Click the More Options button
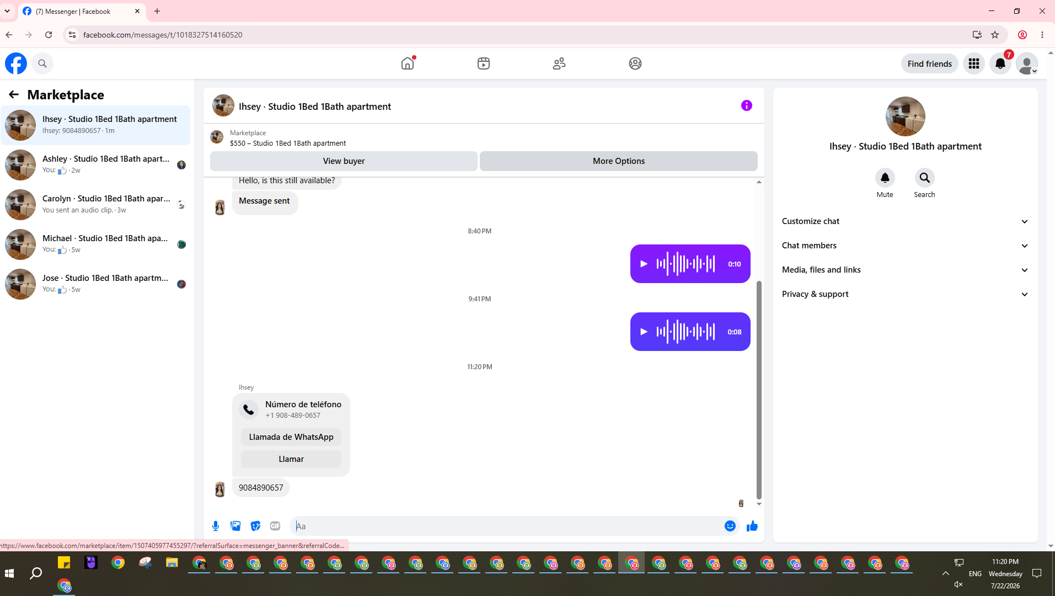Viewport: 1055px width, 596px height. [618, 161]
